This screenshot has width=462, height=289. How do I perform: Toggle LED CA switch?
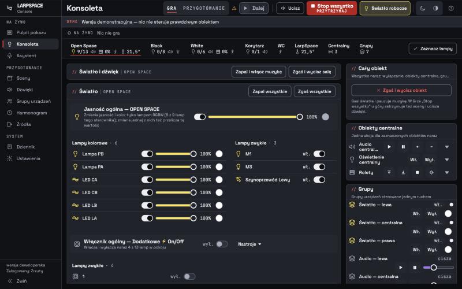click(147, 180)
